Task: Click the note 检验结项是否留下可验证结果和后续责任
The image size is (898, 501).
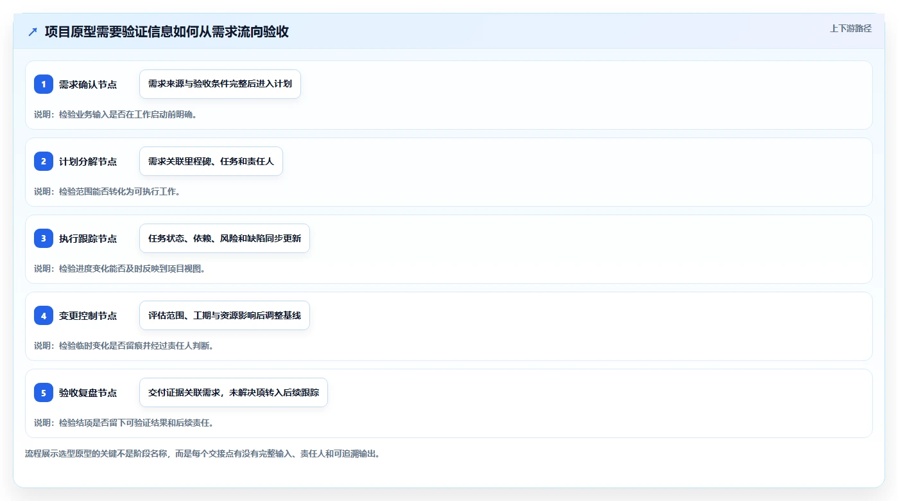Action: tap(124, 423)
